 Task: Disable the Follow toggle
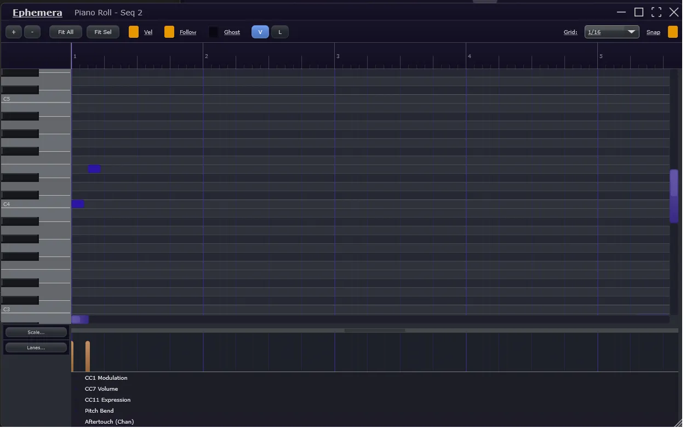[x=169, y=32]
